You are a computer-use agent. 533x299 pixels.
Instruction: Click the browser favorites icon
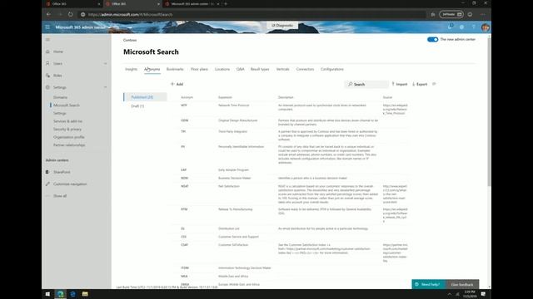433,15
